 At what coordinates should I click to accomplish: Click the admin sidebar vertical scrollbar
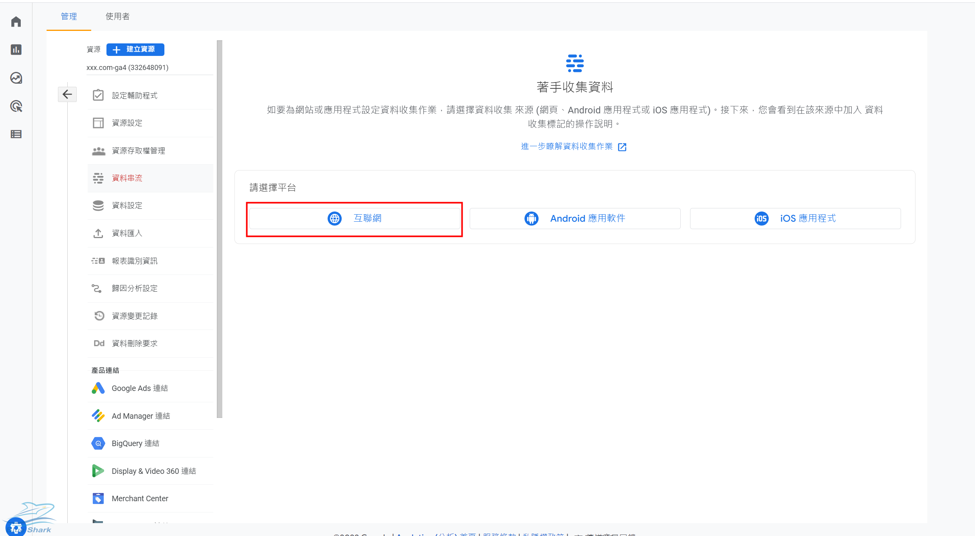tap(220, 229)
